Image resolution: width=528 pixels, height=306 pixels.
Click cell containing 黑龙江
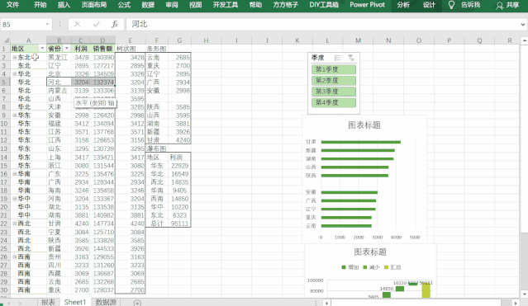tap(58, 57)
